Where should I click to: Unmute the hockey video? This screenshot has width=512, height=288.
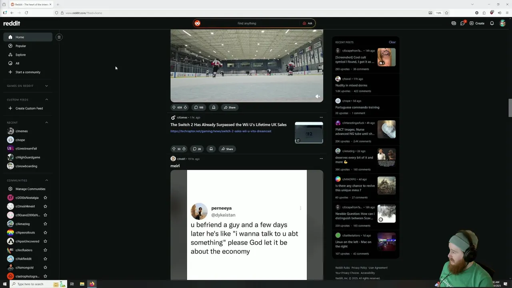318,96
